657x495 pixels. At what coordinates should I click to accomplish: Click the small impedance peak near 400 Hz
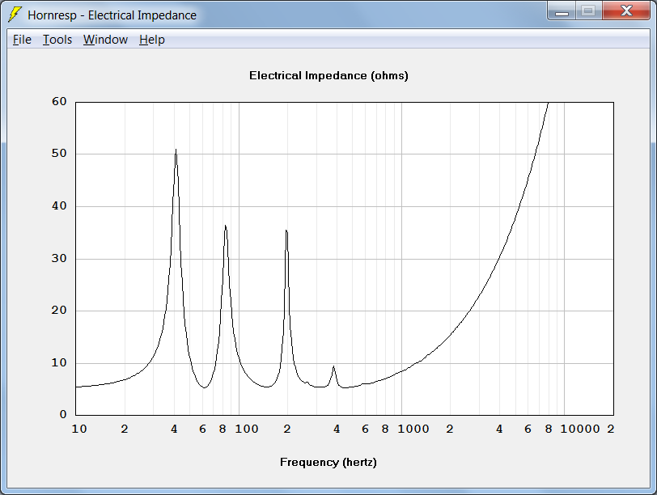click(333, 368)
